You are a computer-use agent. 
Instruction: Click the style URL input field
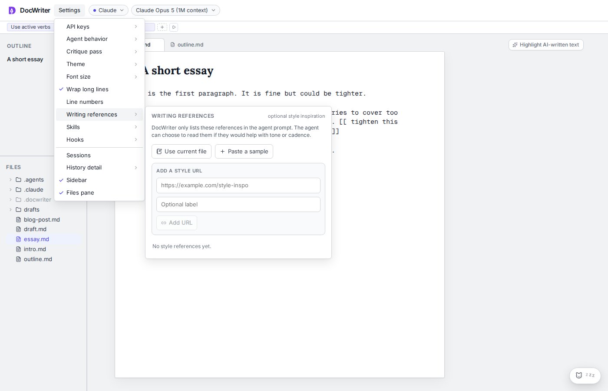click(x=238, y=186)
